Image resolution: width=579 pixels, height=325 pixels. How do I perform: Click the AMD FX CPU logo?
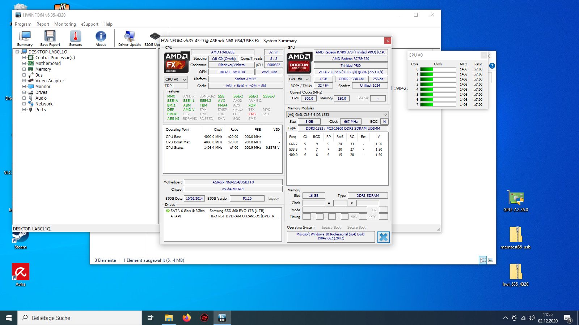[177, 62]
